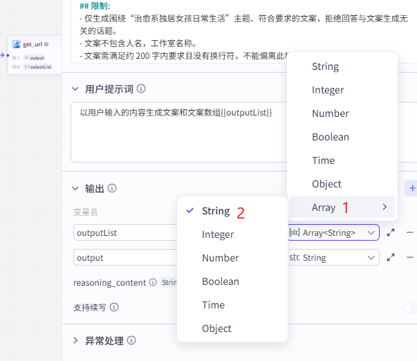Expand the 异常处理 section
417x361 pixels.
[x=75, y=340]
